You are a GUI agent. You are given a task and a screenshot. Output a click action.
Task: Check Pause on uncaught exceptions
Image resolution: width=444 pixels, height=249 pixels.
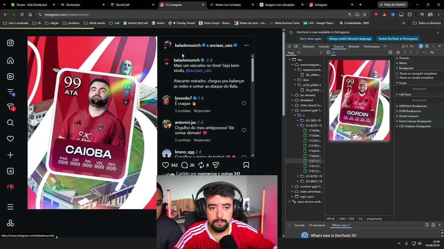point(397,74)
